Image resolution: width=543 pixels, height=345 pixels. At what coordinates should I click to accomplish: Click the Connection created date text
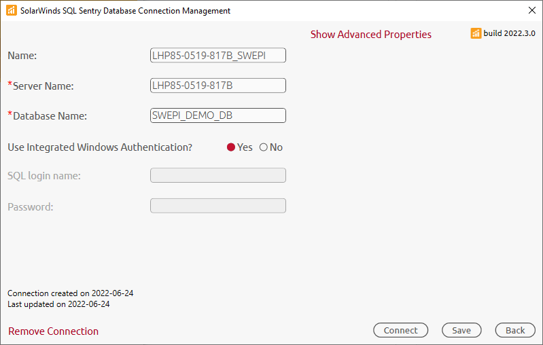[x=70, y=293]
